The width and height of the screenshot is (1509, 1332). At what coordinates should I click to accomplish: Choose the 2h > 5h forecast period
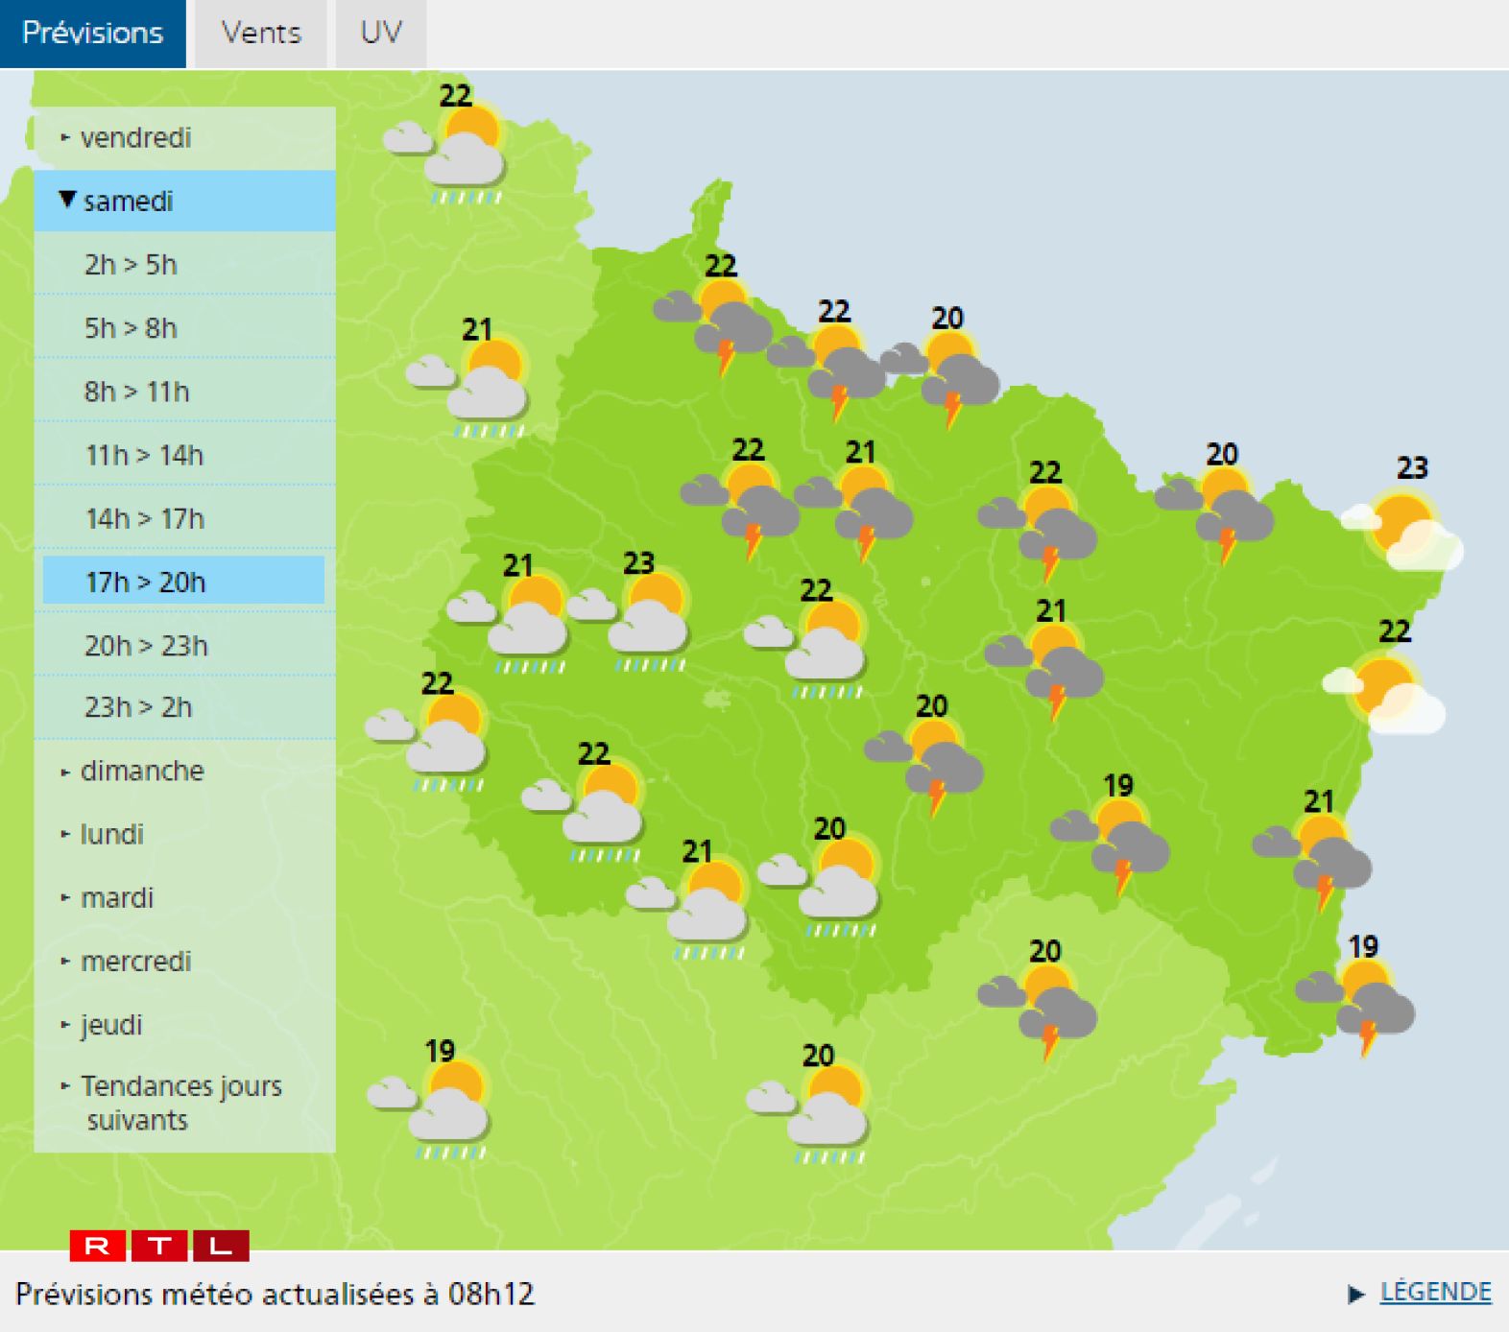(x=131, y=265)
